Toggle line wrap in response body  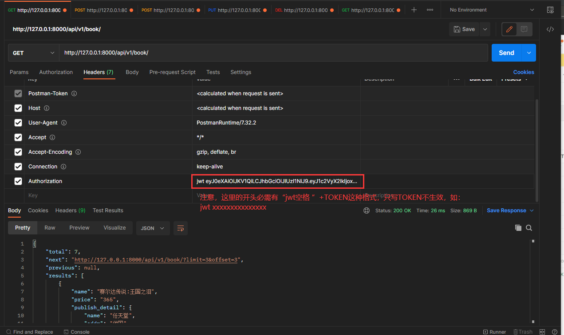[181, 228]
